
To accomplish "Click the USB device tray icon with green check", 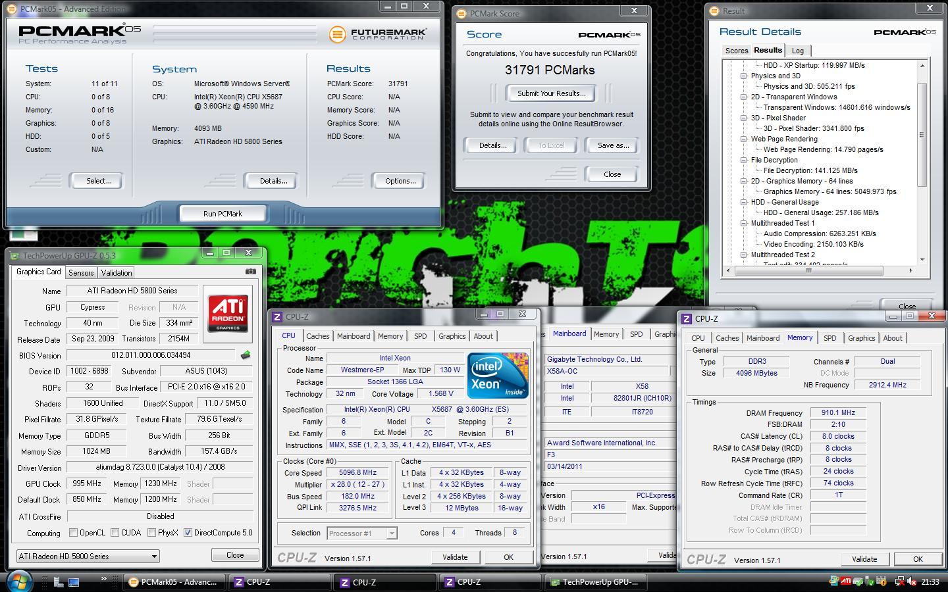I will pos(870,581).
